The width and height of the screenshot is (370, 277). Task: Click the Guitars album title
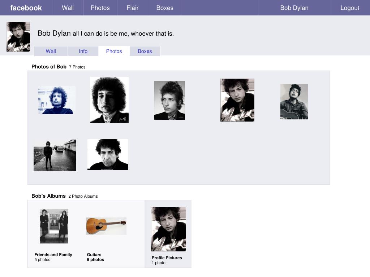coord(94,255)
